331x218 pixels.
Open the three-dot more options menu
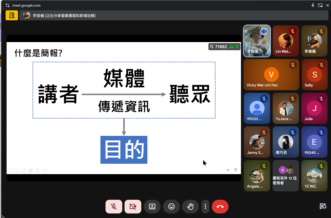[205, 207]
